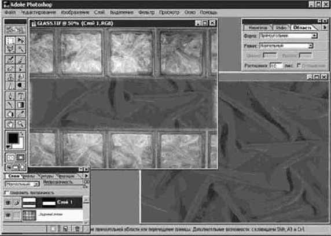
Task: Create a new layer with the bottom icon
Action: coord(65,228)
